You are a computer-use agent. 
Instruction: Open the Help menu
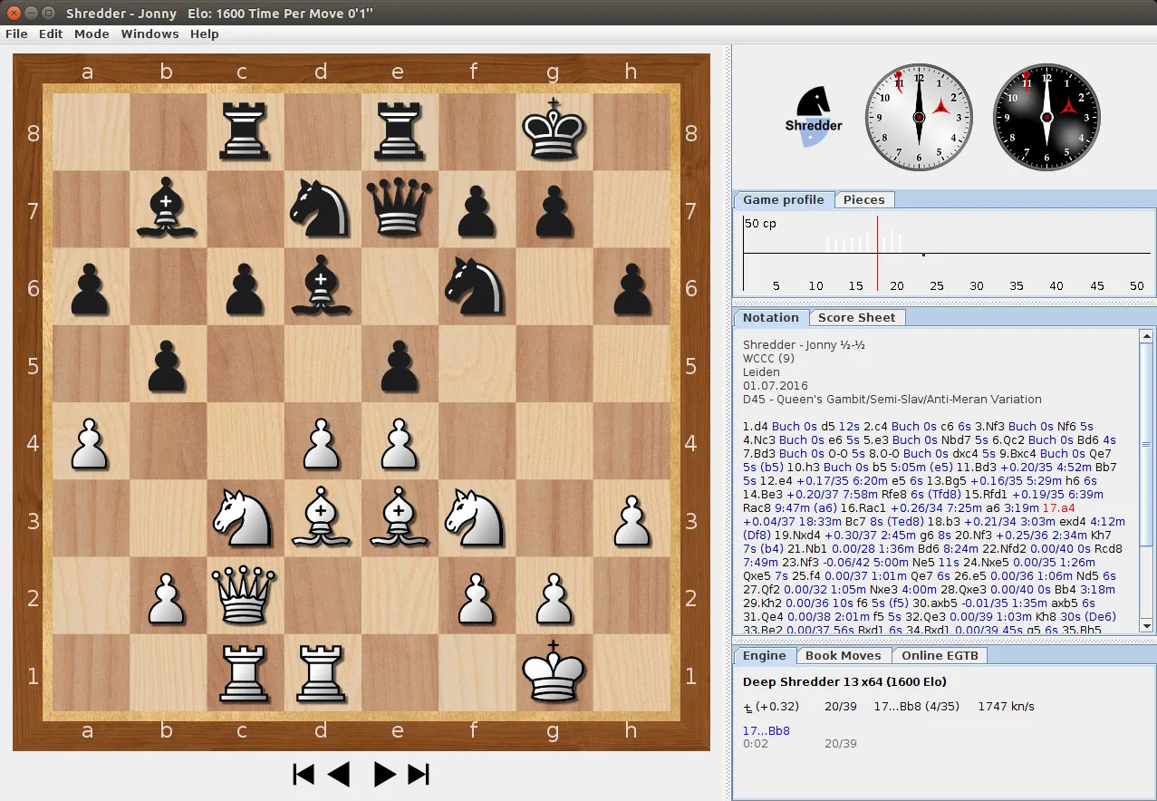coord(205,34)
